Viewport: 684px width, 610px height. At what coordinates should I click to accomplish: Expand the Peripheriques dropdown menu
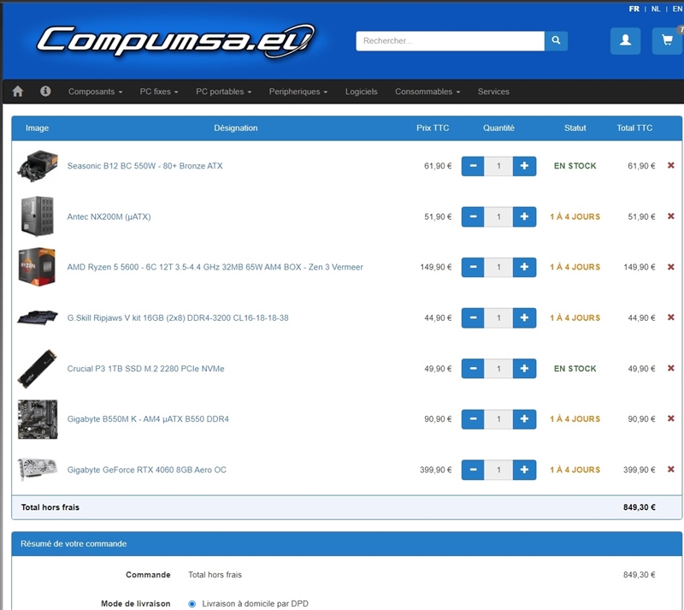click(x=298, y=92)
